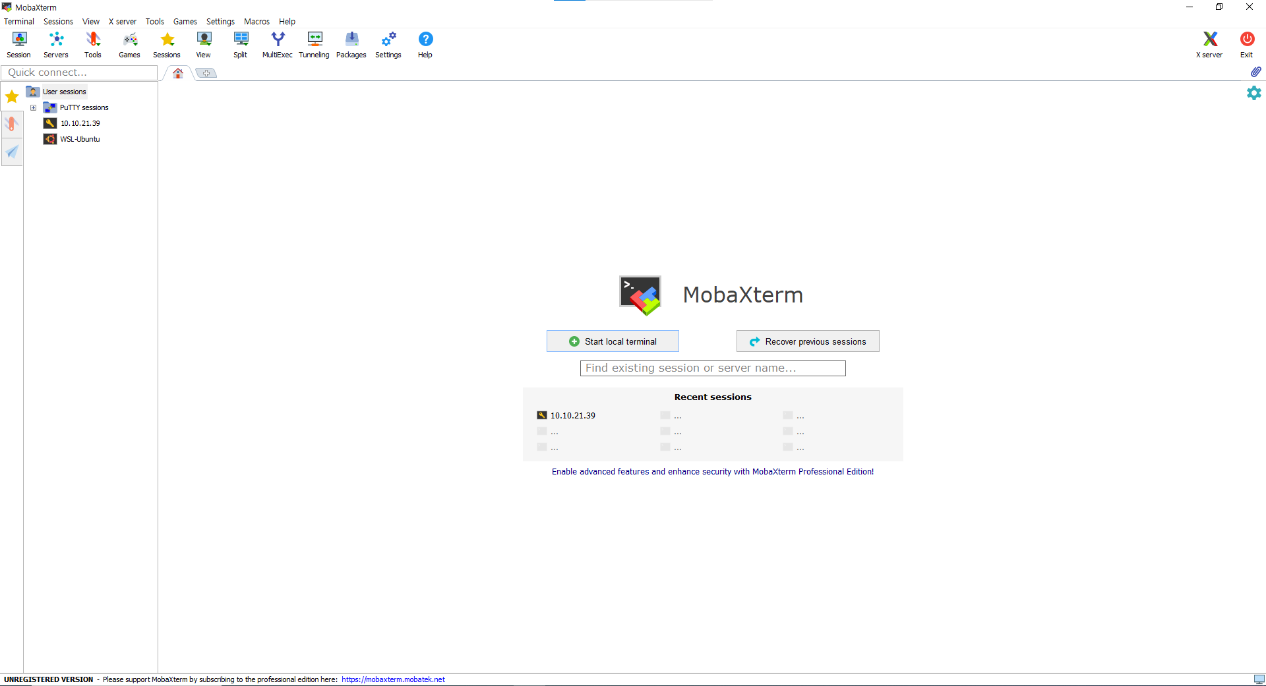Open the mobaxterm.mobatek.net link
The image size is (1266, 686).
point(393,679)
